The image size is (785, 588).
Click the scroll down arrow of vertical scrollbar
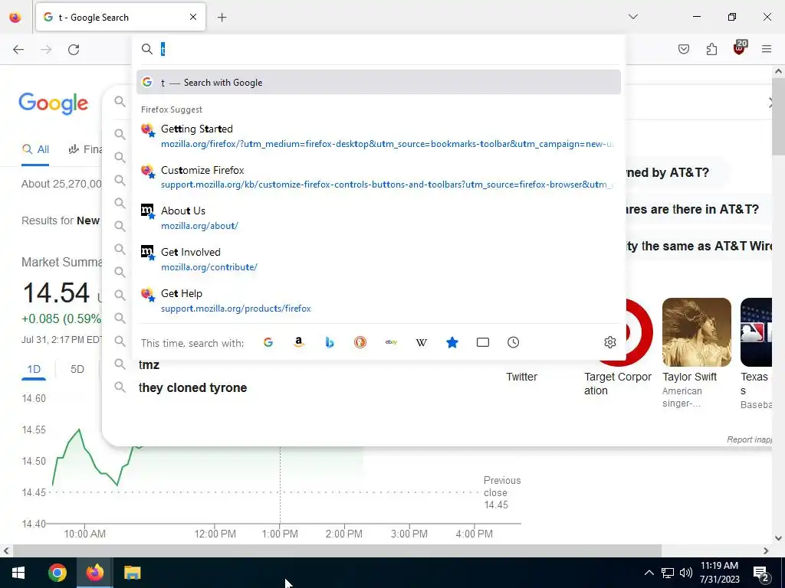pos(778,538)
